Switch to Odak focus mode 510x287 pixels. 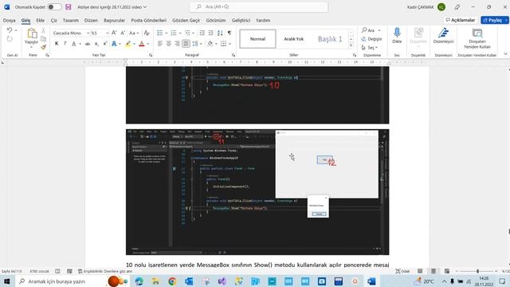402,271
